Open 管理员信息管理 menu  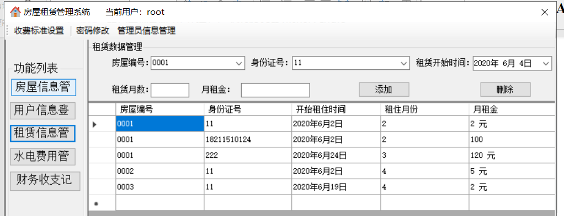[146, 31]
